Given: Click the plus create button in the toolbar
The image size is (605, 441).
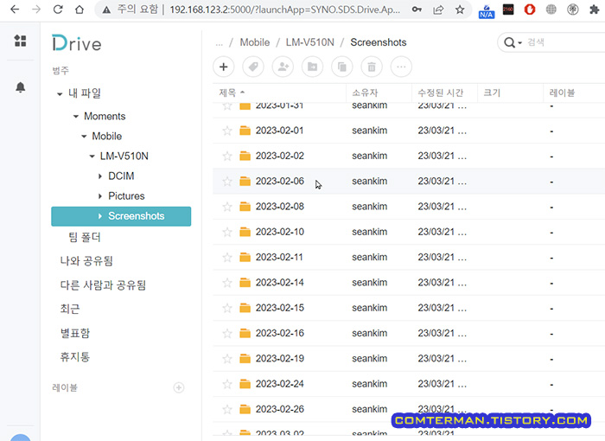Looking at the screenshot, I should click(223, 67).
